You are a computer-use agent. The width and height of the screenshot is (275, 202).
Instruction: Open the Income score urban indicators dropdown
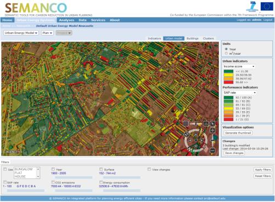click(x=239, y=66)
